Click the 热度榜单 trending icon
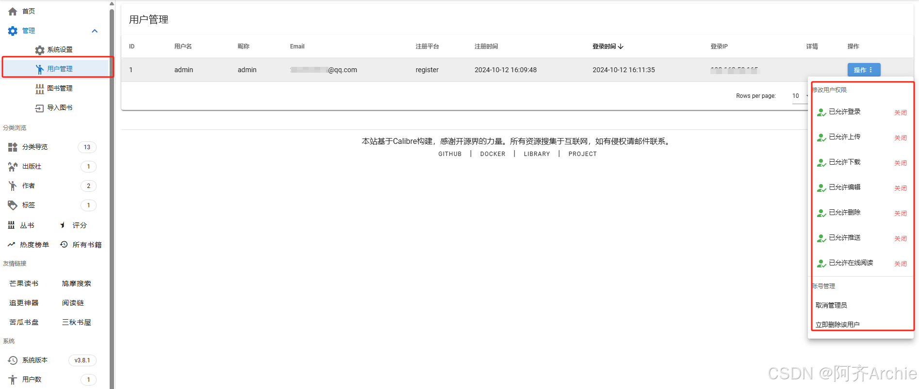The height and width of the screenshot is (389, 919). tap(11, 244)
